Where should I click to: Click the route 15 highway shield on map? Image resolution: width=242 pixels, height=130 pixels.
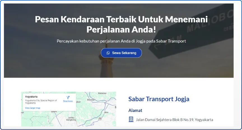[100, 119]
